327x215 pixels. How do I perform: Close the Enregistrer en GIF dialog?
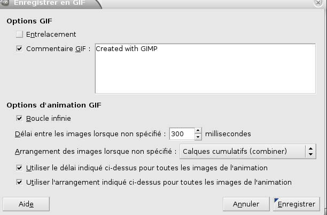318,3
